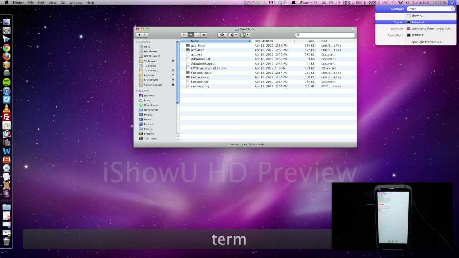This screenshot has height=258, width=459.
Task: Open the Apple menu
Action: point(6,3)
